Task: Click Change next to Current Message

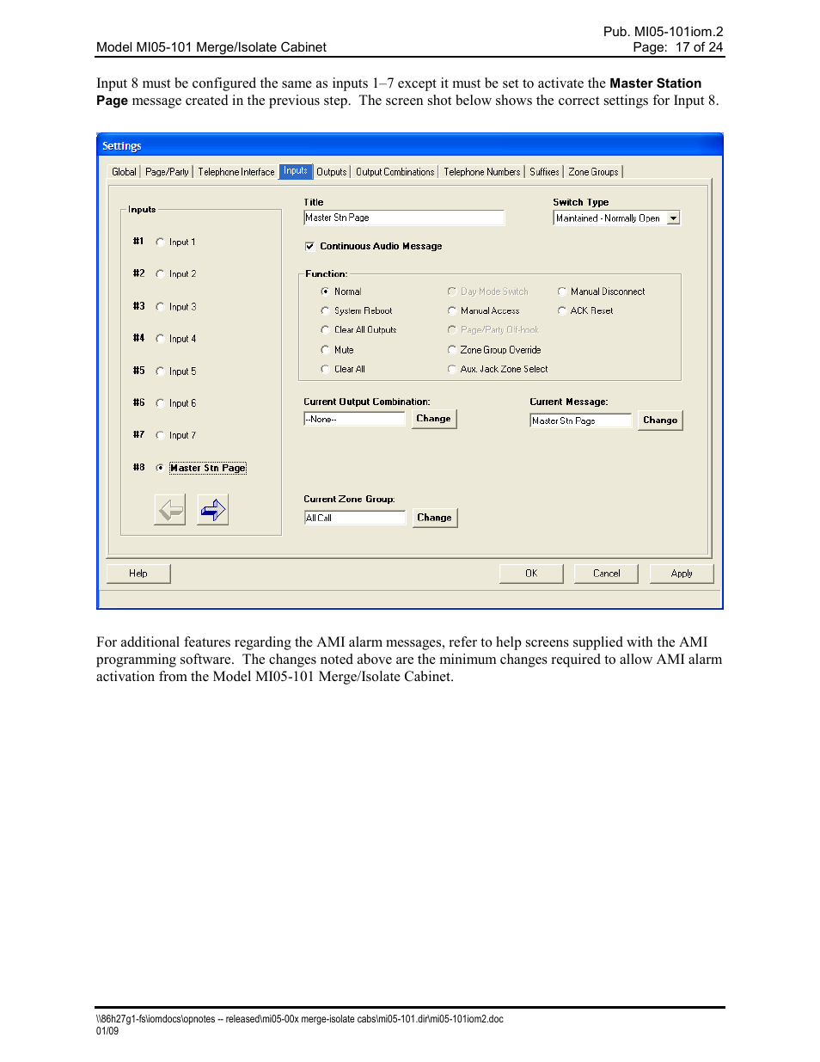Action: (x=660, y=421)
